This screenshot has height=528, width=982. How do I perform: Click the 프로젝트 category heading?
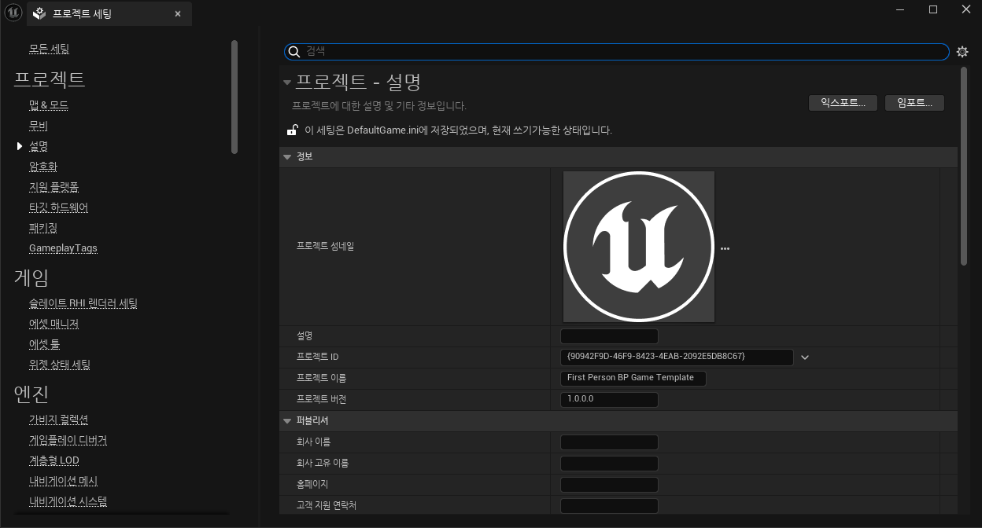click(x=50, y=79)
